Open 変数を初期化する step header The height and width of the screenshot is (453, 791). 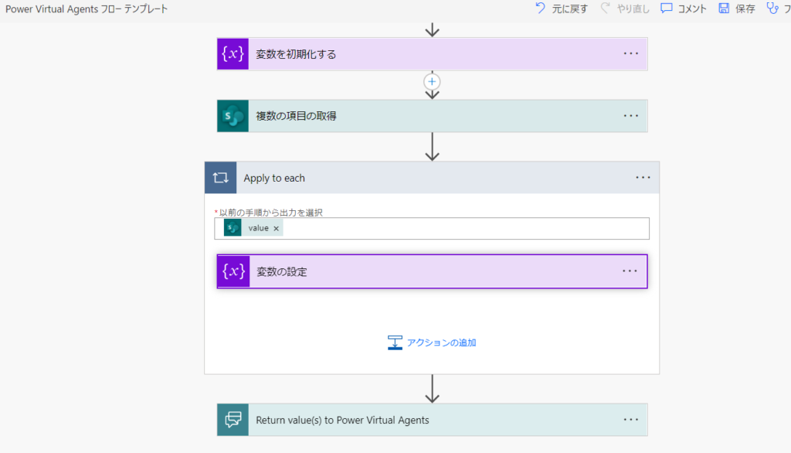pos(433,54)
